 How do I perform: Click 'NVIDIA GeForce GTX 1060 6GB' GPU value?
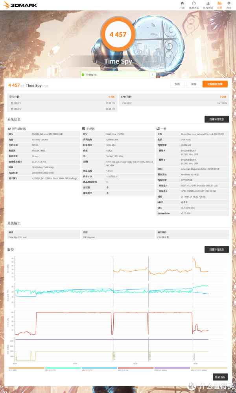coord(47,134)
